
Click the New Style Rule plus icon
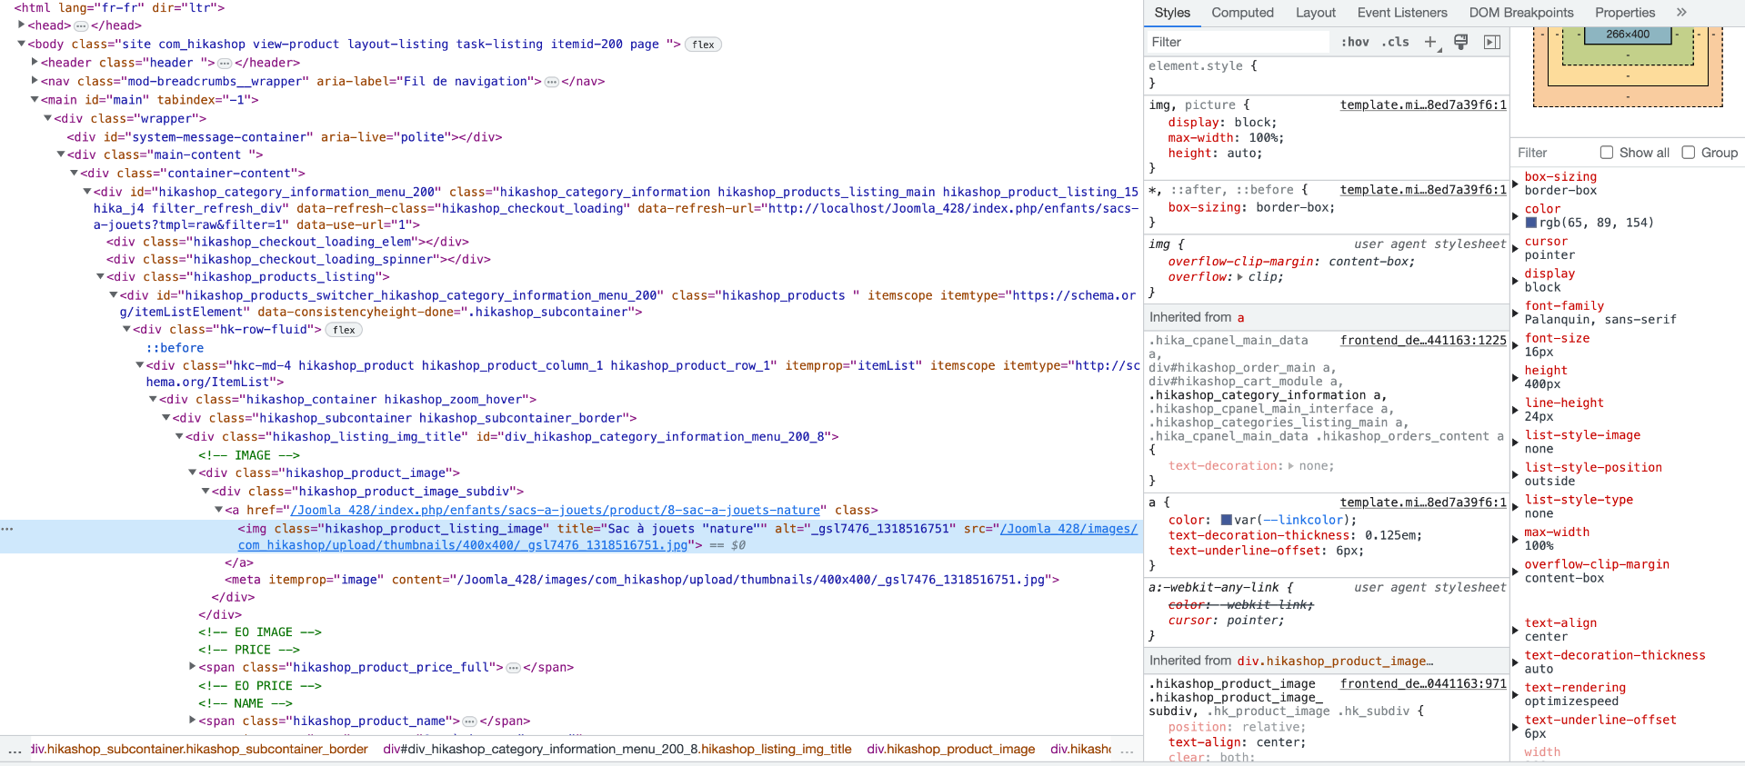1431,43
